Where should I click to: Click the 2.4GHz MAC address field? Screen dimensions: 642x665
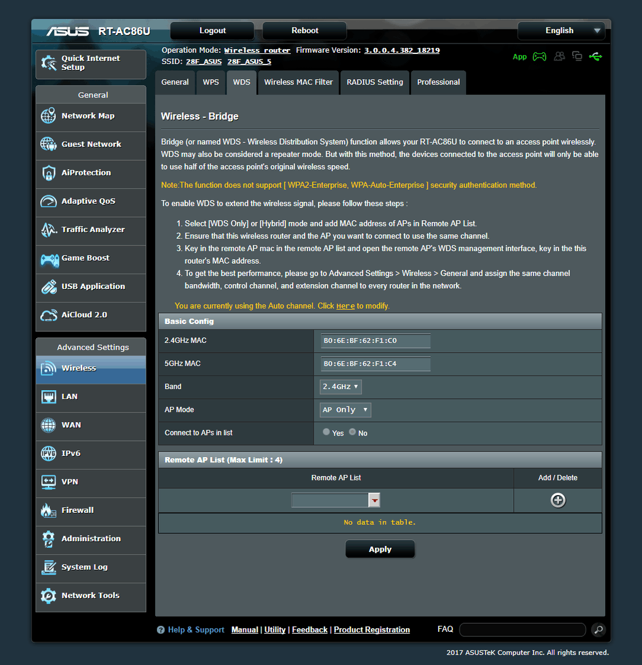(376, 340)
